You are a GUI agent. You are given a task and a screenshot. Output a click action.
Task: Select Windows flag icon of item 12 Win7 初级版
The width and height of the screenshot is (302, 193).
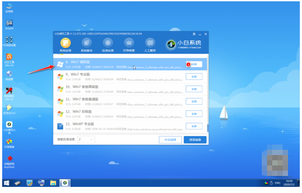pyautogui.click(x=60, y=114)
